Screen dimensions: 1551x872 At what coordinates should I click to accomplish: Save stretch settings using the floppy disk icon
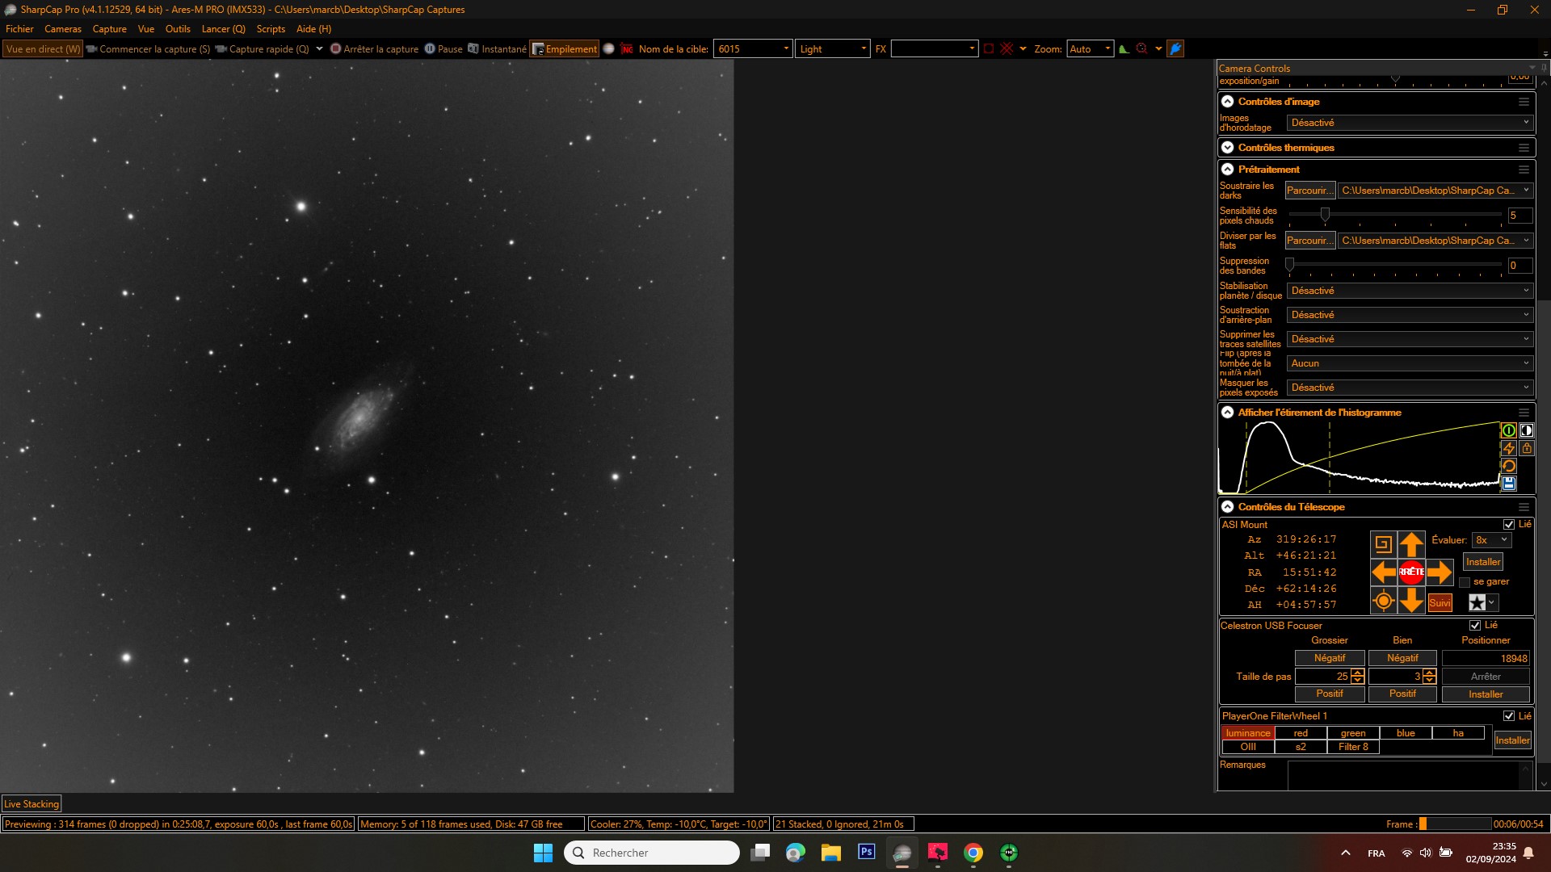(x=1508, y=484)
